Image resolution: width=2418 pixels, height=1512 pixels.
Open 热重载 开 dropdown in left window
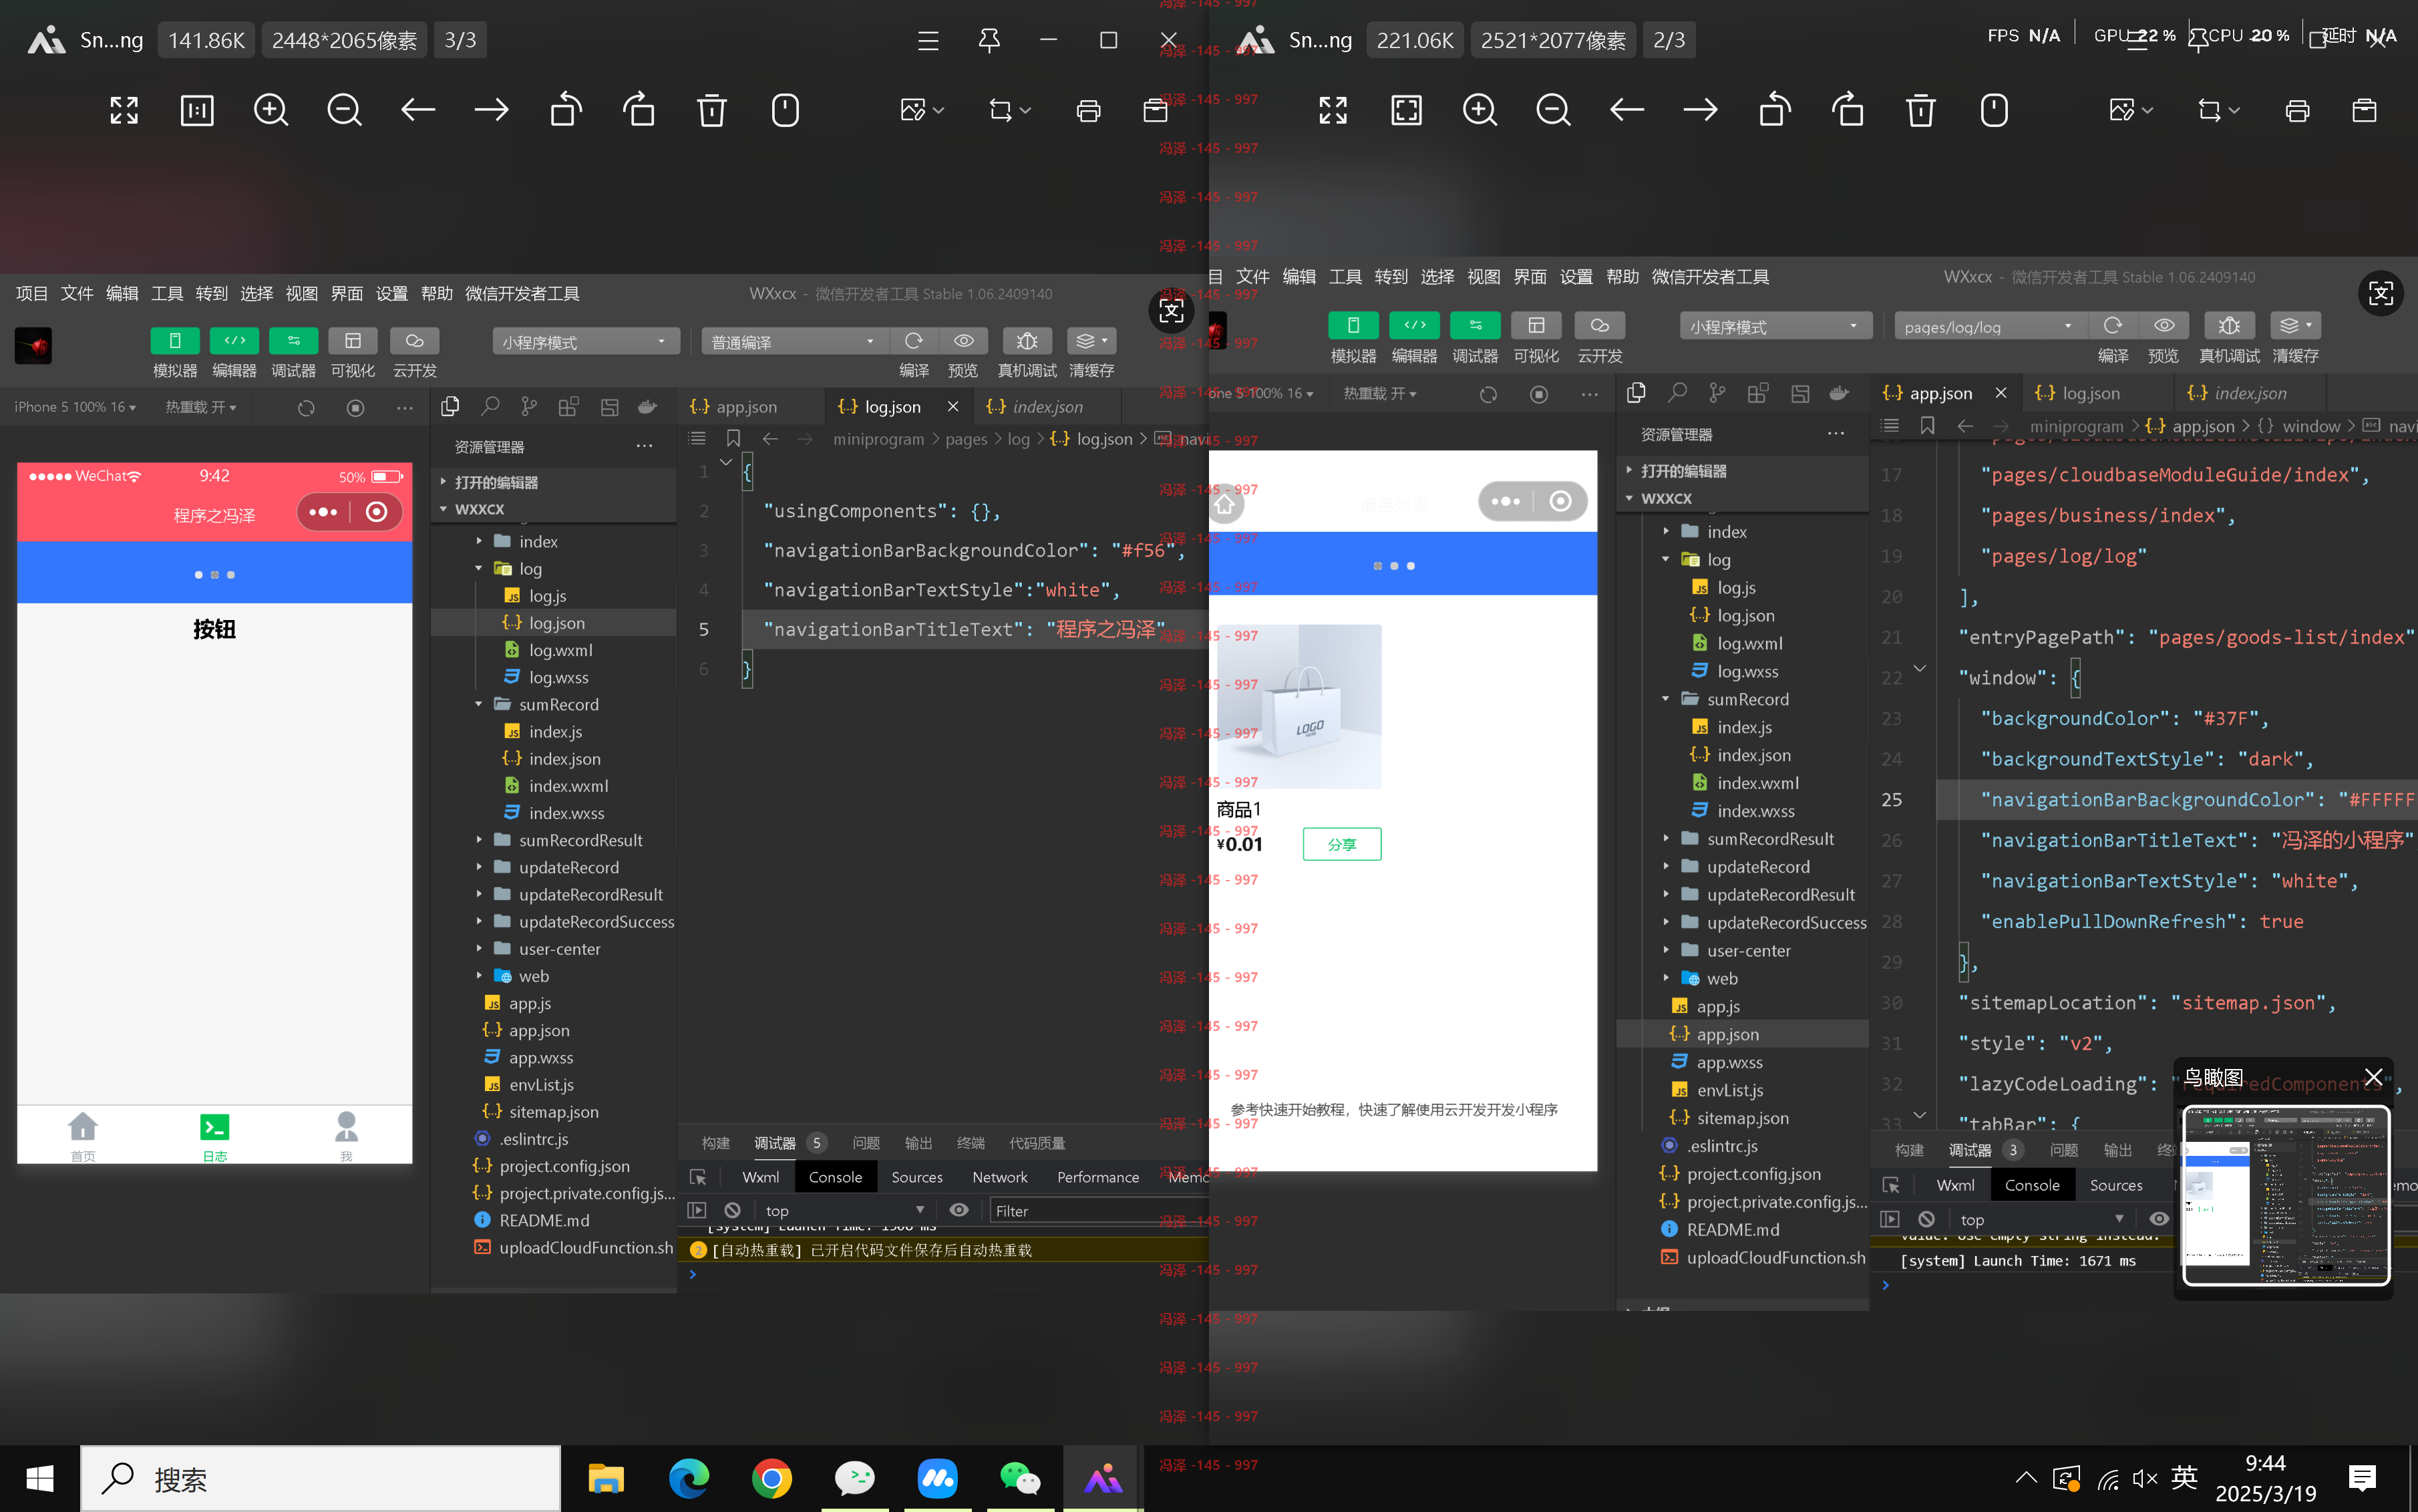click(x=201, y=407)
